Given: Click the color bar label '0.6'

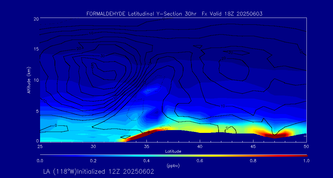Looking at the screenshot, I should coord(200,161).
